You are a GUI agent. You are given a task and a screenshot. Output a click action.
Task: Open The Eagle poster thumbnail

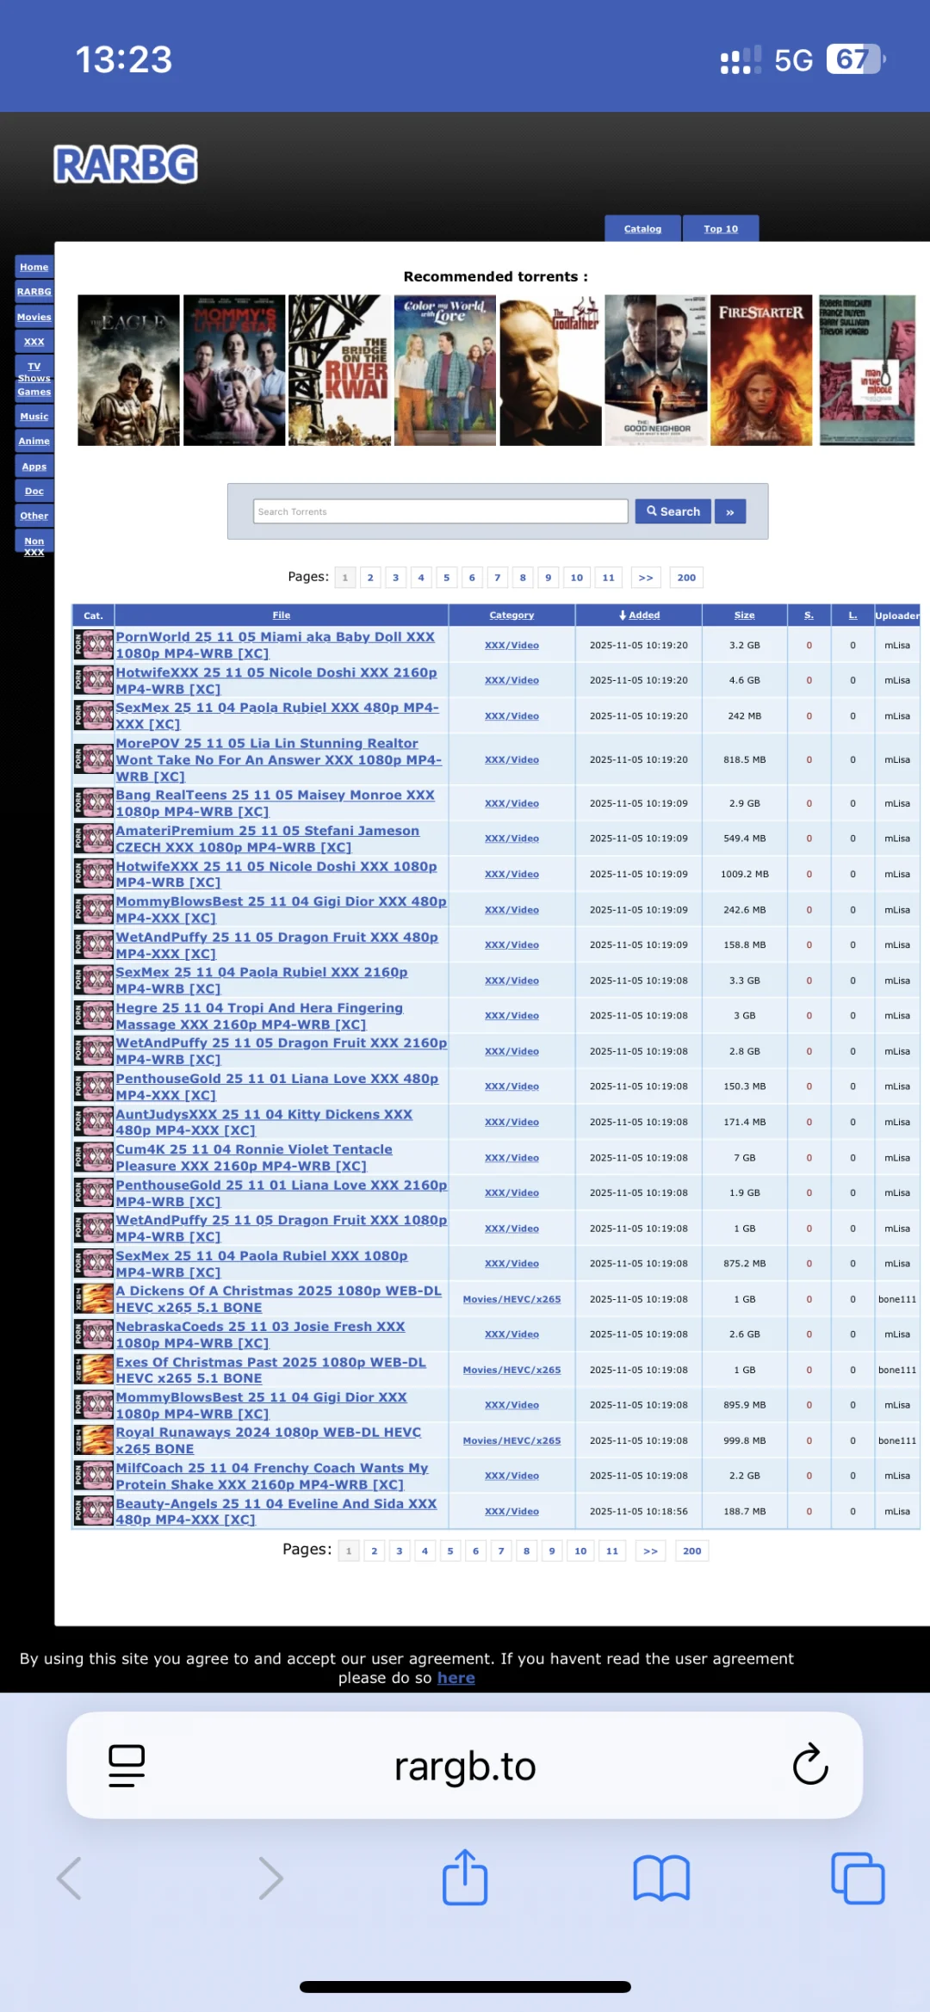point(128,370)
